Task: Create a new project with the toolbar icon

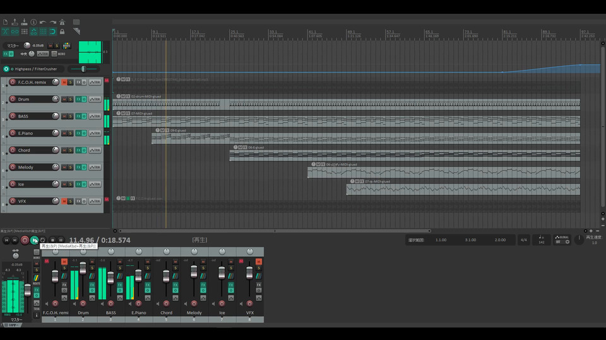Action: coord(6,23)
